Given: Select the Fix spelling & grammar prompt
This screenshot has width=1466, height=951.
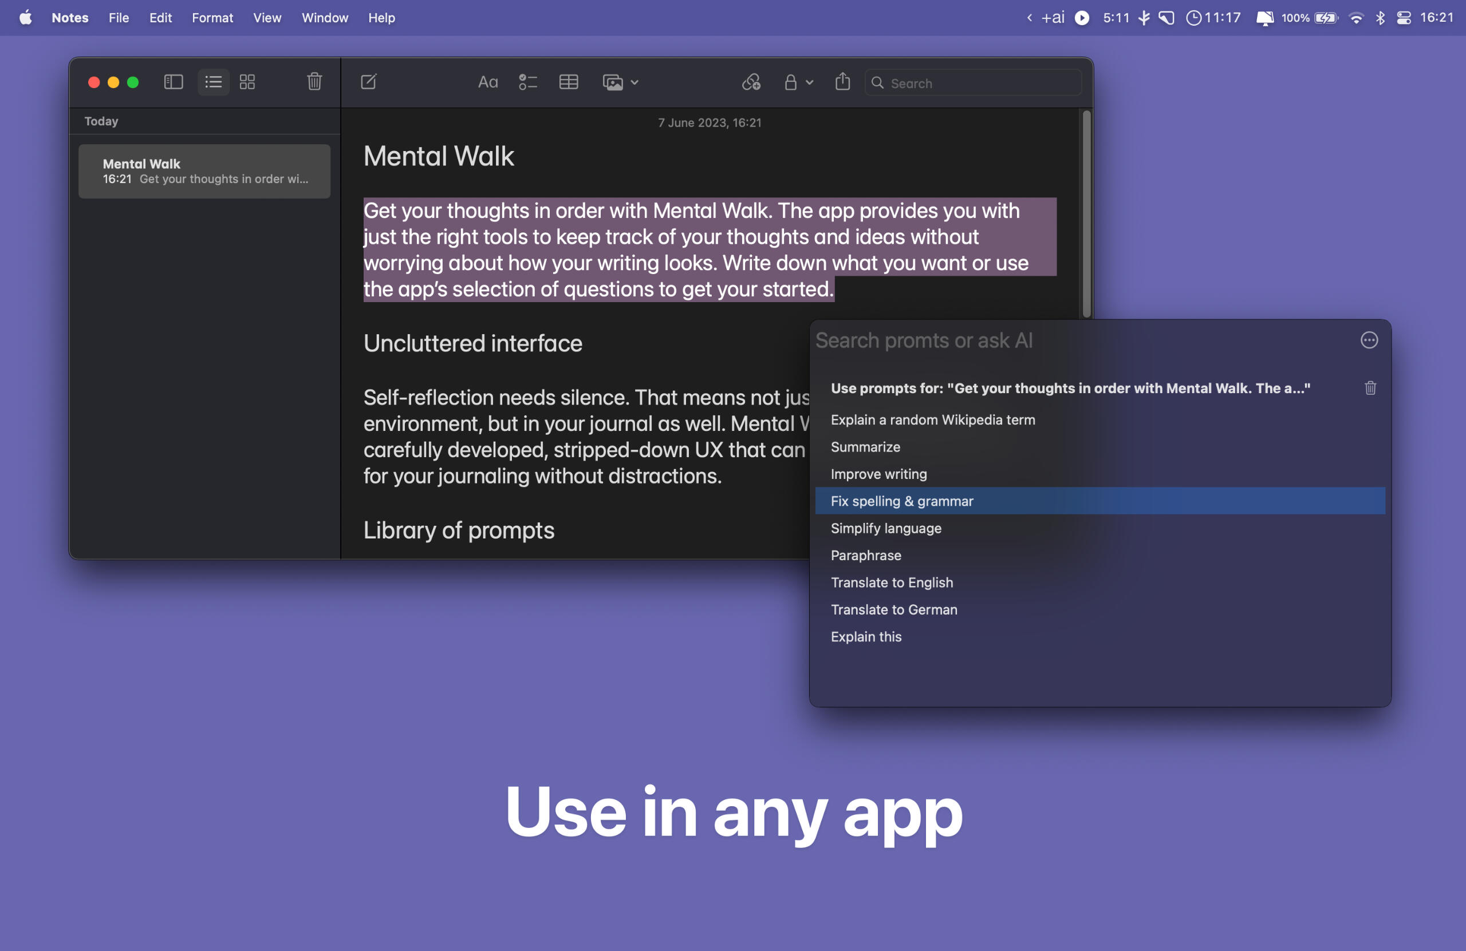Looking at the screenshot, I should click(x=902, y=501).
